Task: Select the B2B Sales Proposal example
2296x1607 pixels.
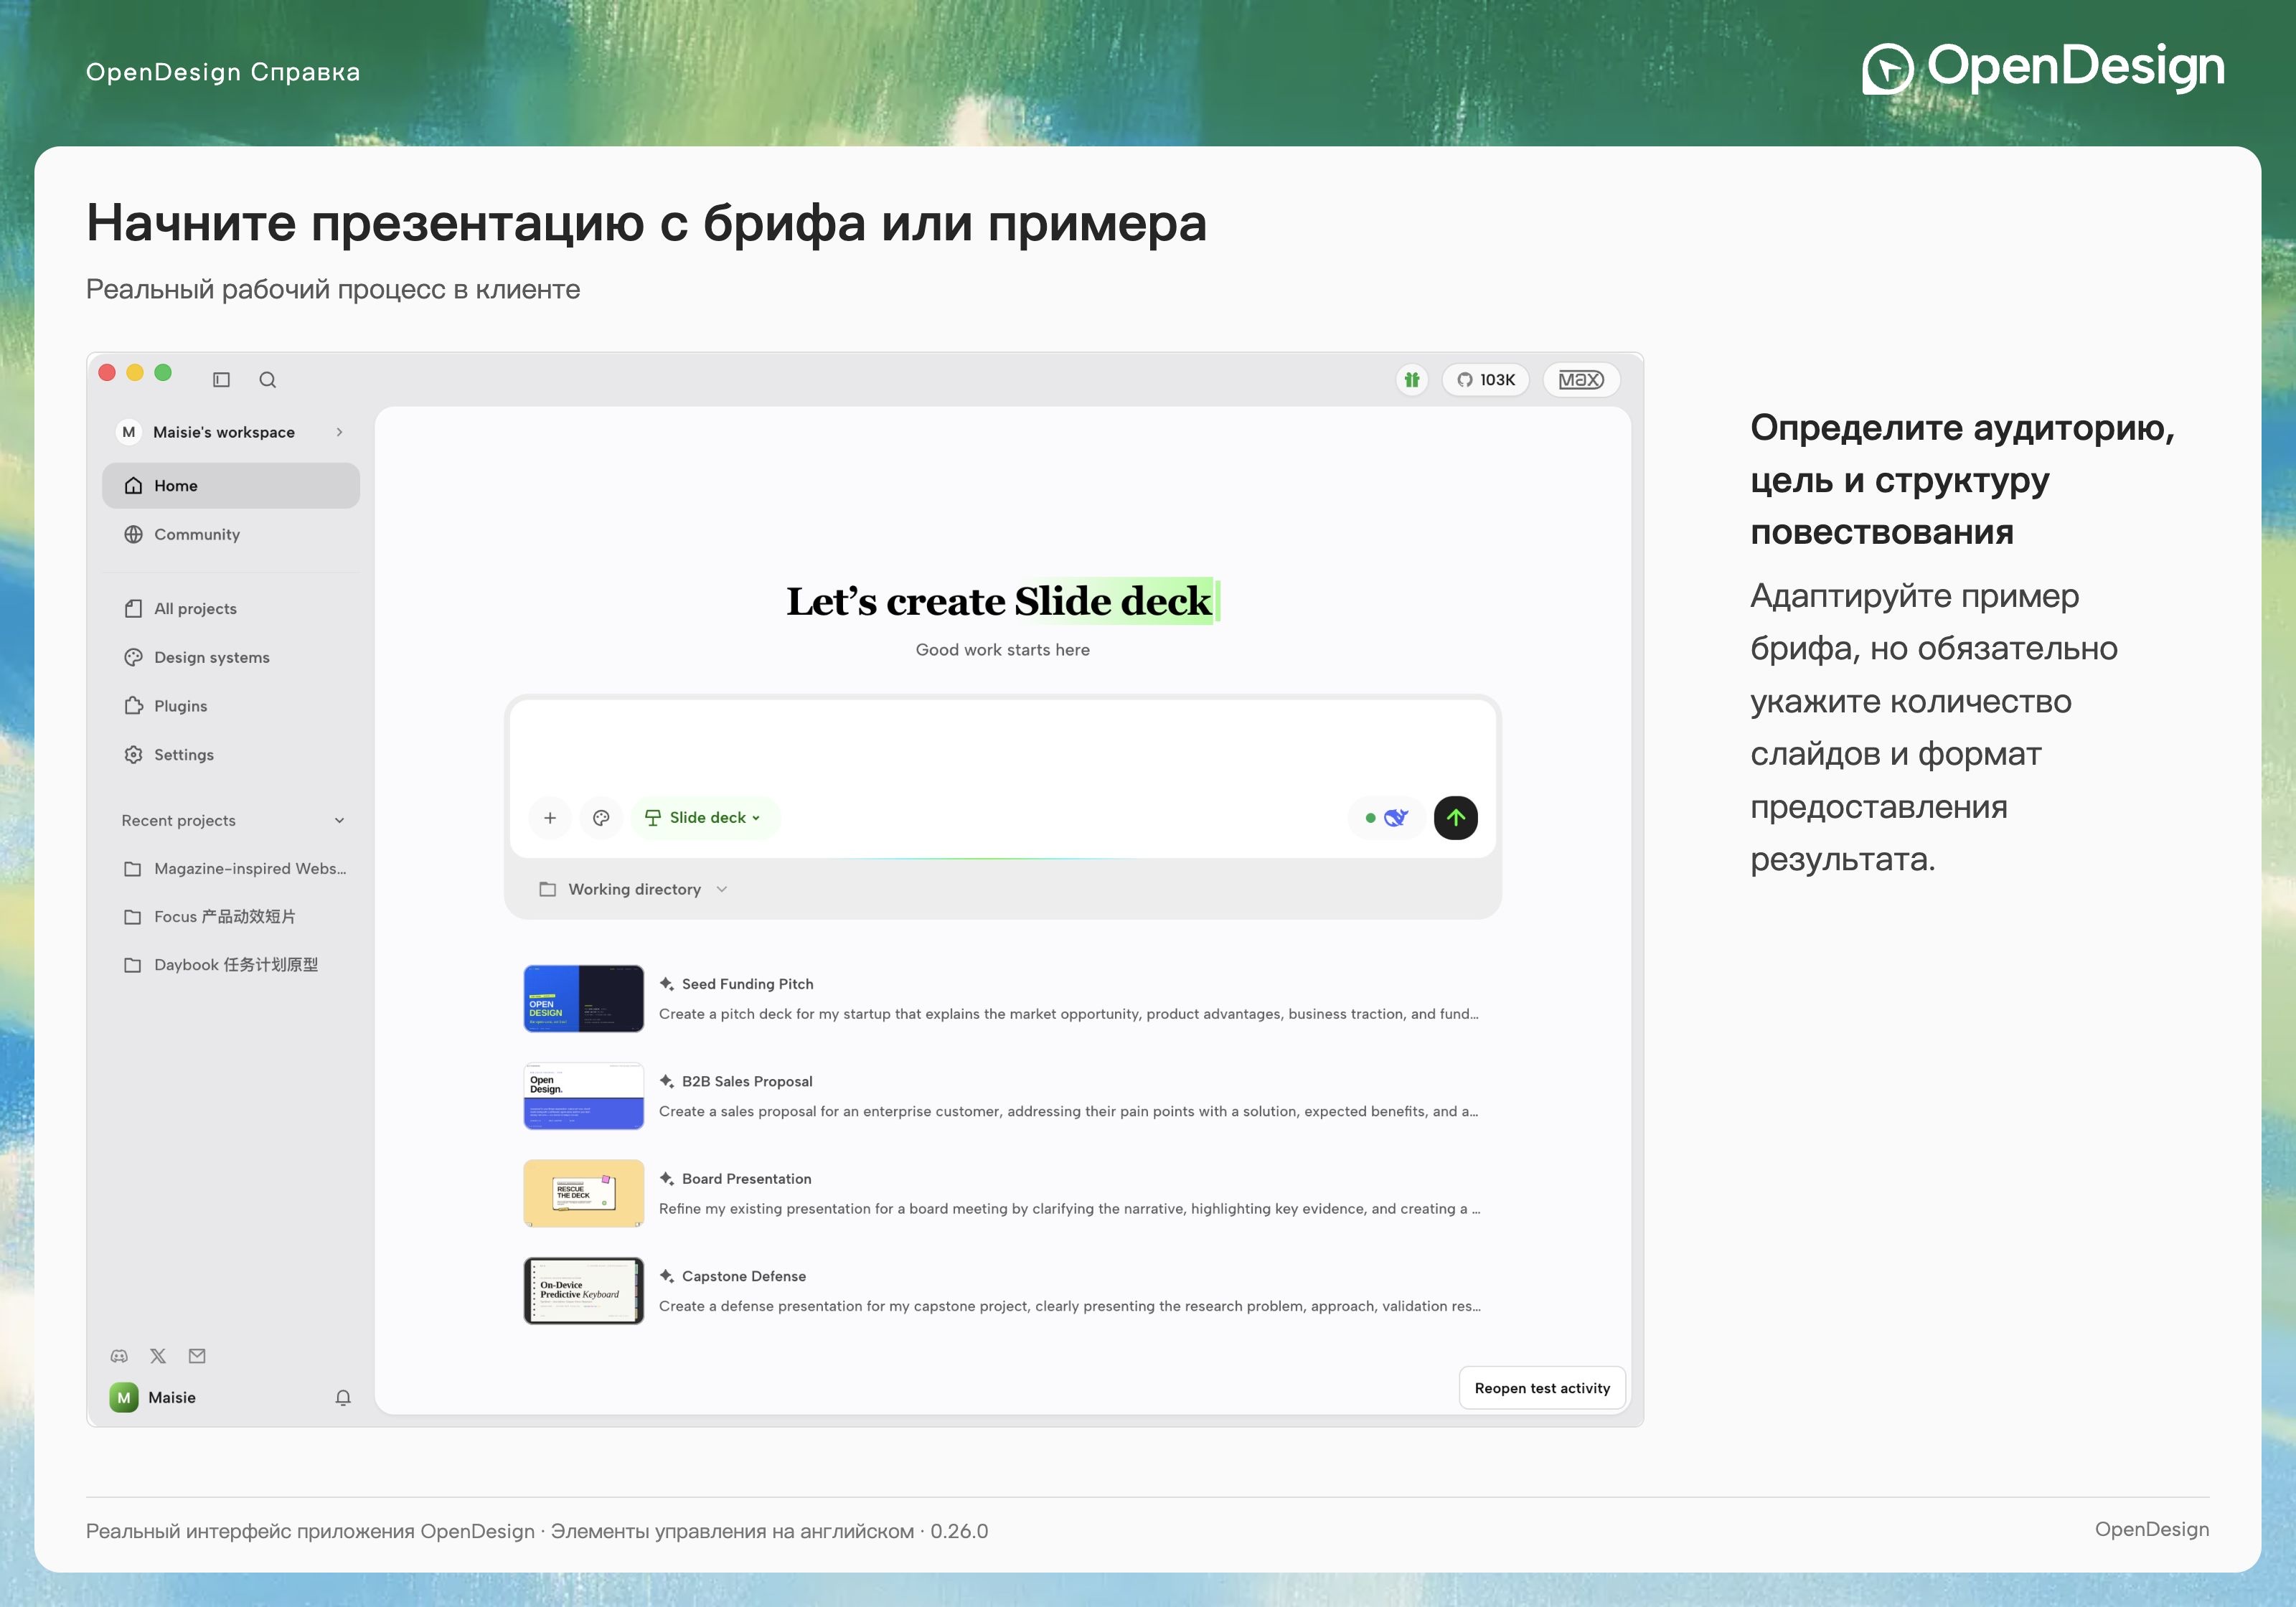Action: [1002, 1096]
